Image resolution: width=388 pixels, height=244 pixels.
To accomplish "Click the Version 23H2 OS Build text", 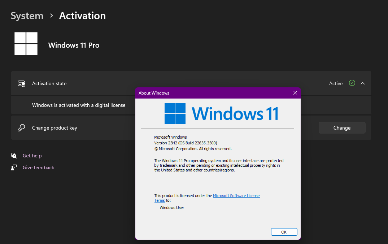I will pyautogui.click(x=186, y=143).
